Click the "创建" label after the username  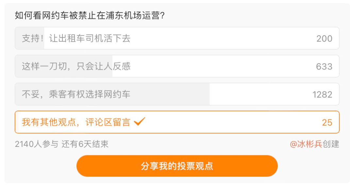(331, 144)
